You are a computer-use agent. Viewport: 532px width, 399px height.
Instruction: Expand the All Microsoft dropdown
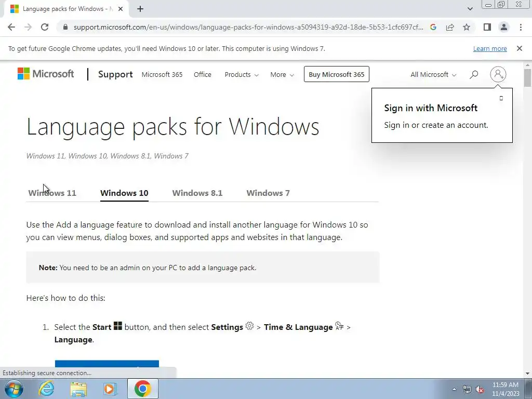433,74
